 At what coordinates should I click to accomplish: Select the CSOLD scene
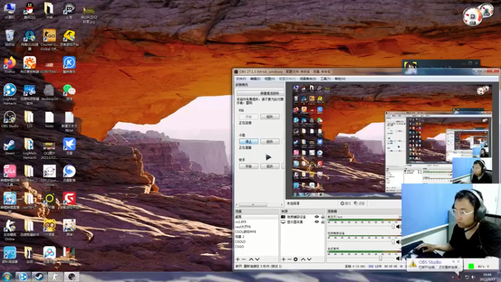257,242
